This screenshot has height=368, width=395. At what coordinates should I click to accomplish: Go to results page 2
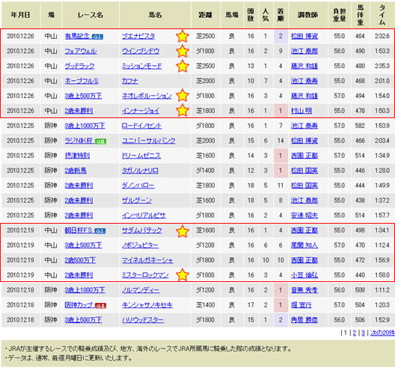355,333
